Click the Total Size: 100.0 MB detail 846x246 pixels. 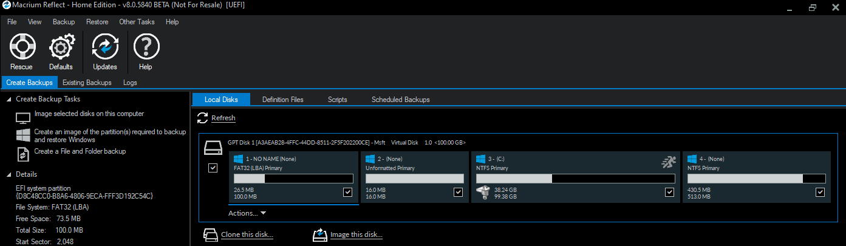[49, 230]
